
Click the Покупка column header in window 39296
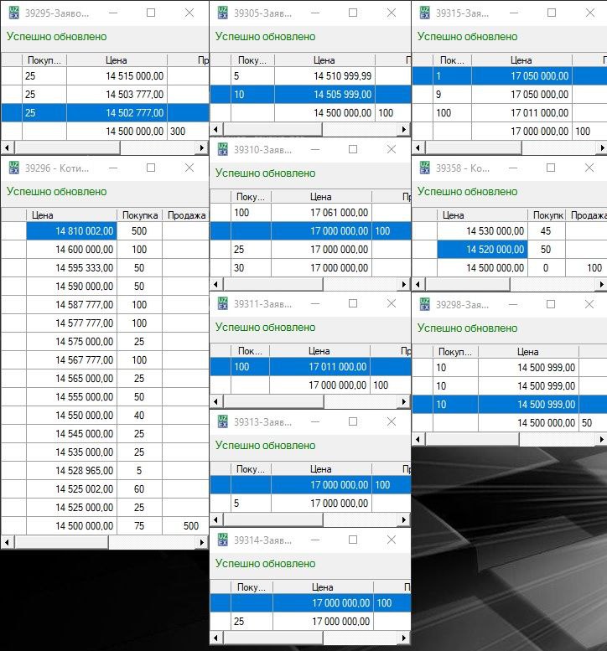click(139, 215)
